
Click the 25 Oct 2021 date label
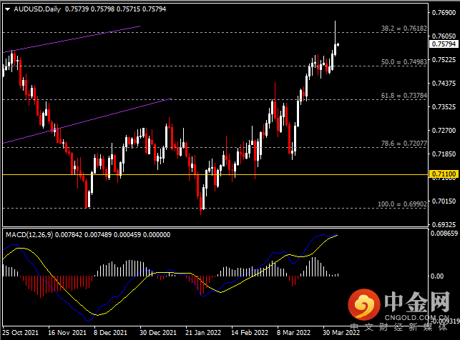pos(20,333)
